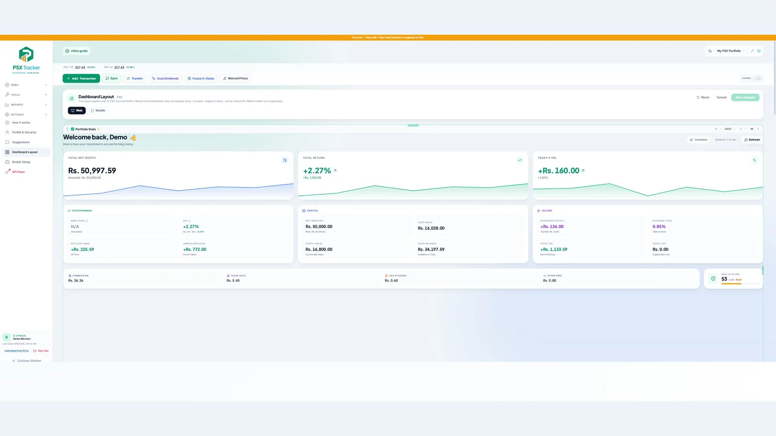The image size is (776, 436).
Task: Click the Transfer button
Action: 135,78
